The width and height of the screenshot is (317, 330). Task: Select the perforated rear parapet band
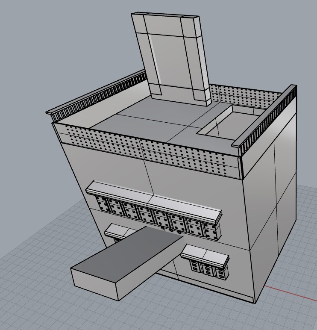pyautogui.click(x=245, y=96)
